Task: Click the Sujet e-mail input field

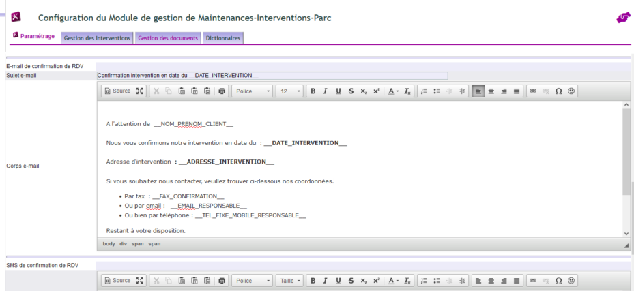Action: pyautogui.click(x=272, y=76)
